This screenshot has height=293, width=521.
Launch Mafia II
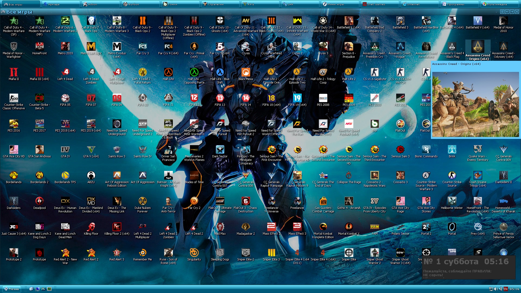coord(14,74)
